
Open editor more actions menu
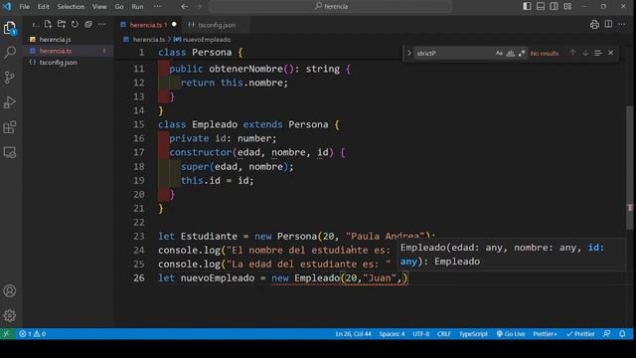(622, 24)
